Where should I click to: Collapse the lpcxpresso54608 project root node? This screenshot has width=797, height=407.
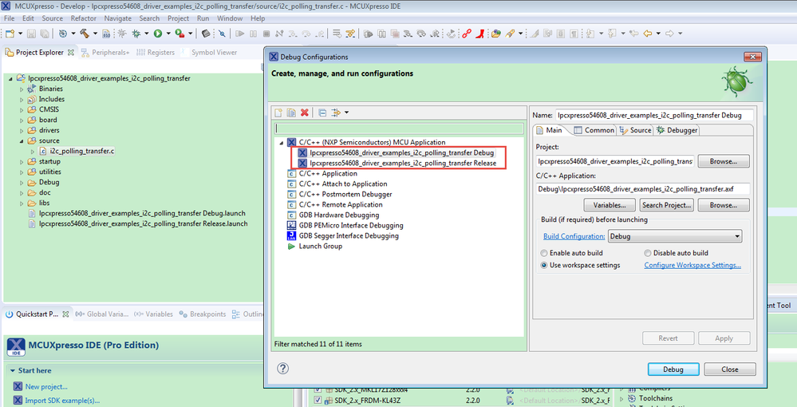[x=10, y=78]
